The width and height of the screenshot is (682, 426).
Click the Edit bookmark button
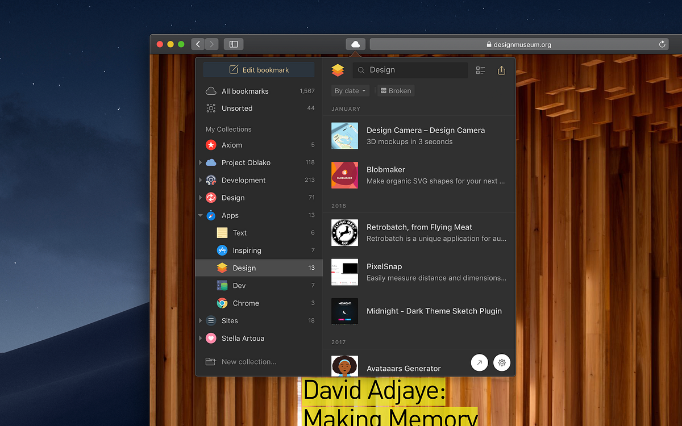pos(259,70)
